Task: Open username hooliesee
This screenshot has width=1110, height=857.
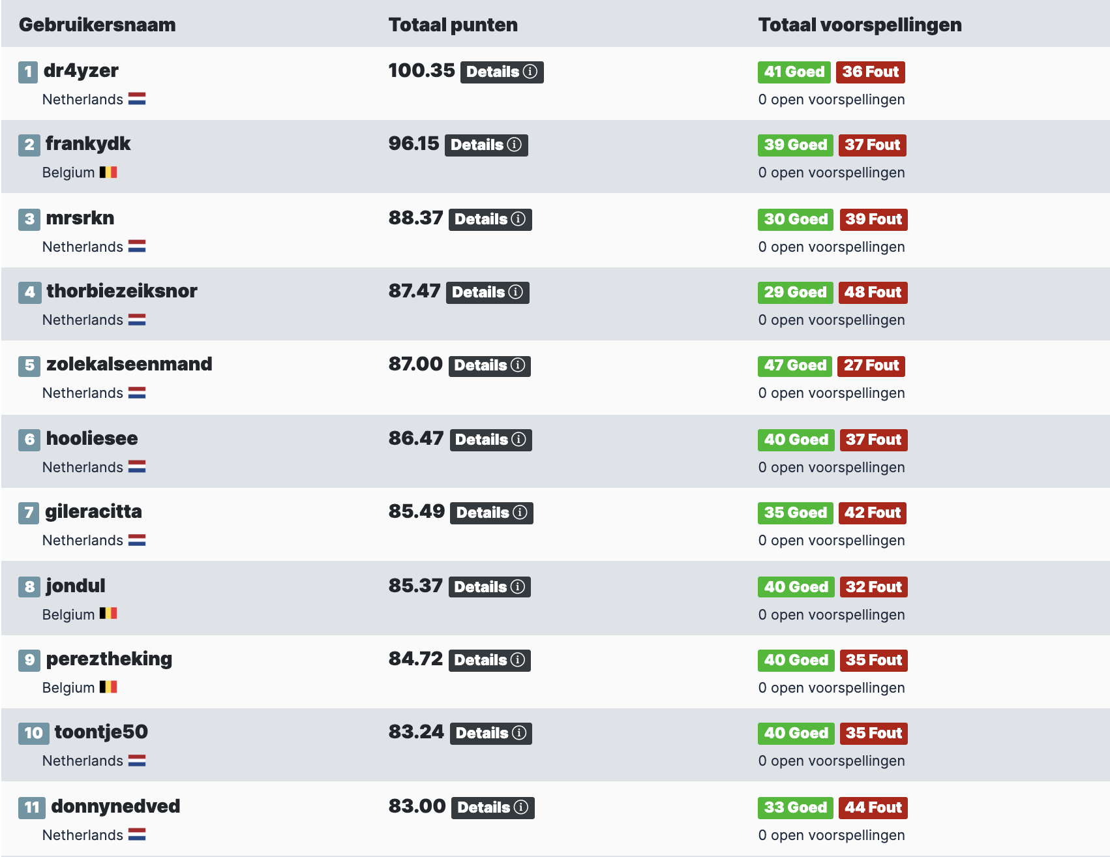Action: [92, 438]
